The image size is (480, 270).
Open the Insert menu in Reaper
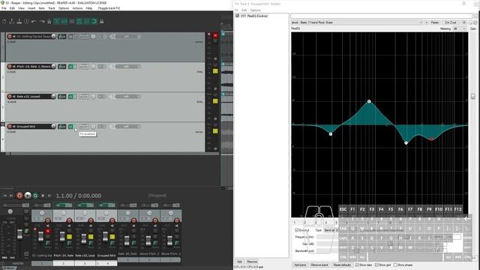(31, 8)
